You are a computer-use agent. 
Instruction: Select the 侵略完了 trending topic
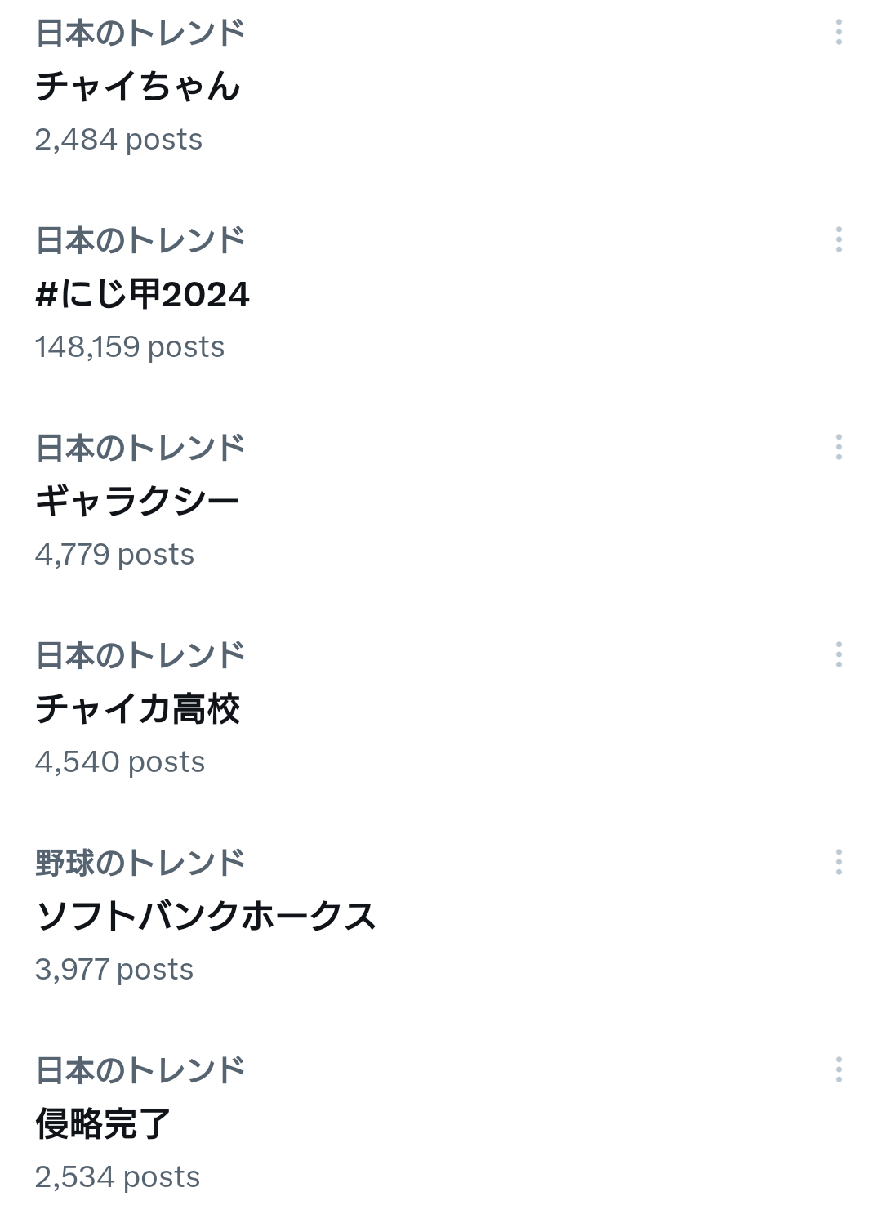pyautogui.click(x=103, y=1124)
